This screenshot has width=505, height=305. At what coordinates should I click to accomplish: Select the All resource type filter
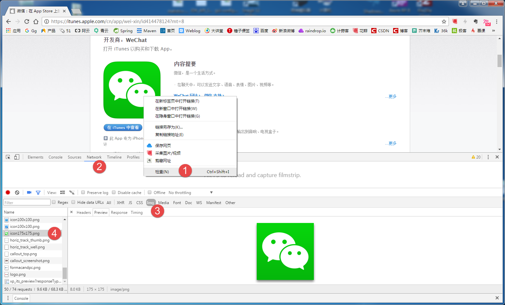coord(109,202)
